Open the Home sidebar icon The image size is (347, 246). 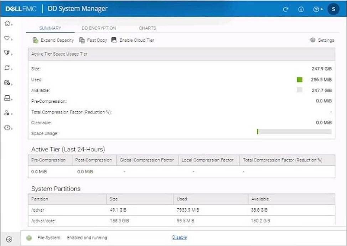click(7, 23)
